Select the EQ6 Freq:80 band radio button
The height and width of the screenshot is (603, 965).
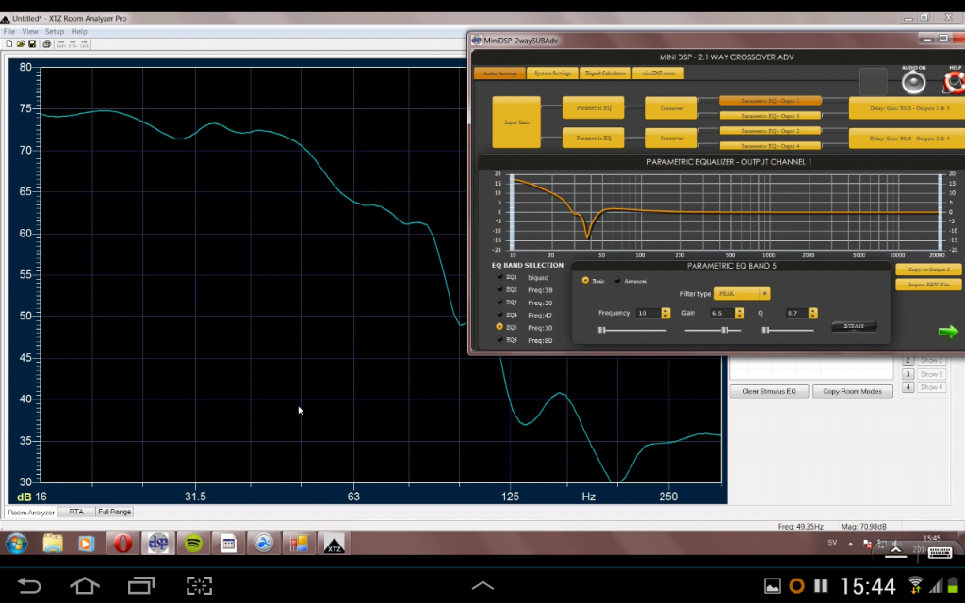[x=499, y=339]
